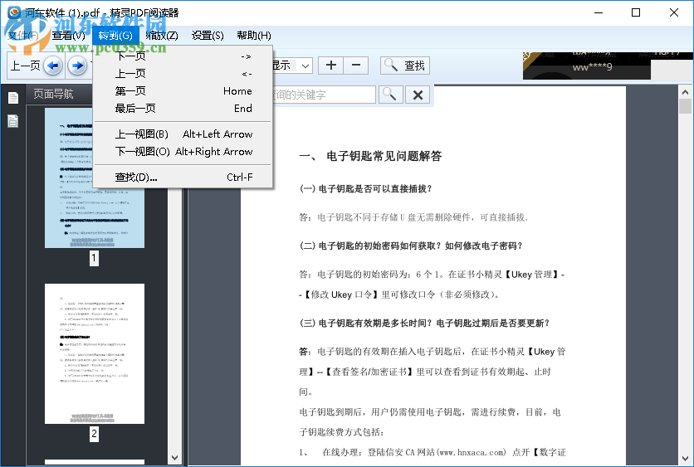Click question (三) about 有效期

point(425,323)
